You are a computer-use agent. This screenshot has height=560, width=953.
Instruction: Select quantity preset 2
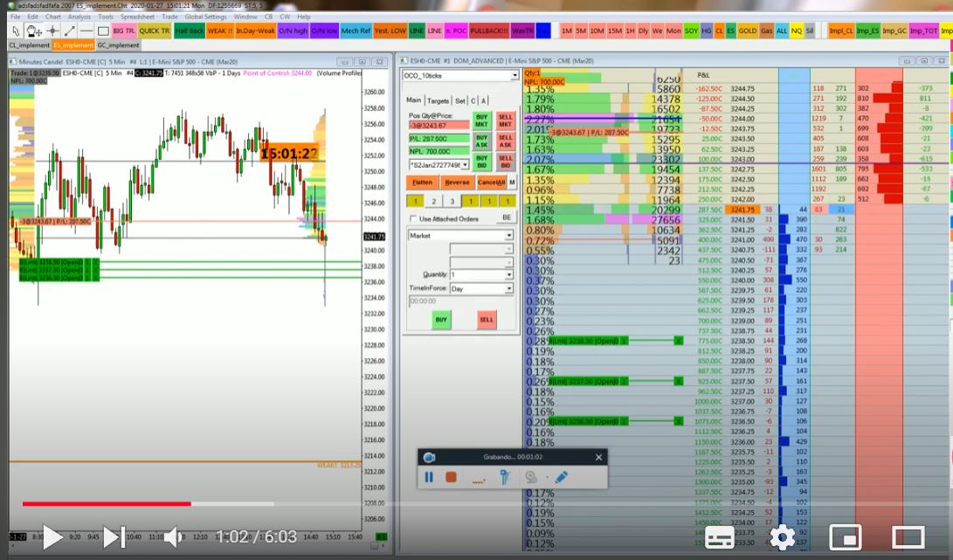pyautogui.click(x=433, y=201)
